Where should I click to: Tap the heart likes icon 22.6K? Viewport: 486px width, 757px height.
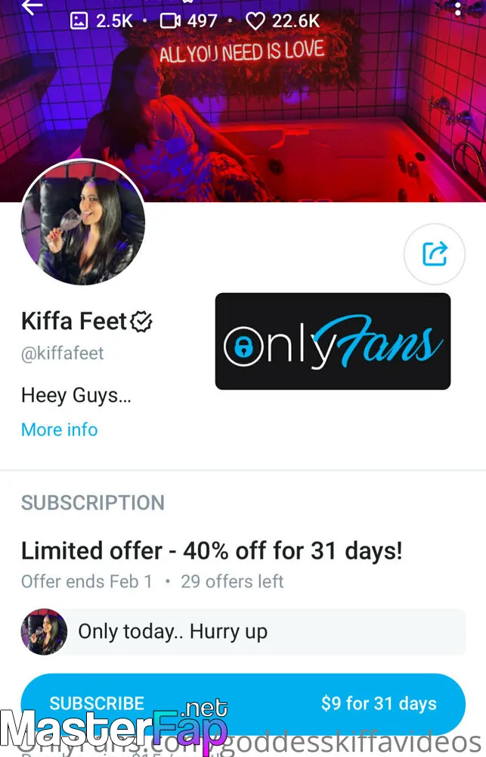(255, 20)
